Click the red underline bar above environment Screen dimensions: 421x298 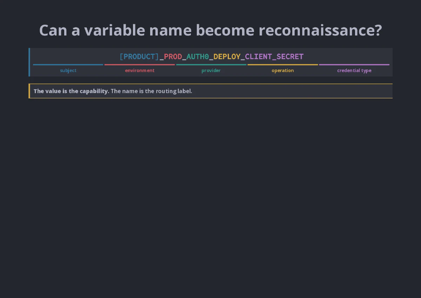pyautogui.click(x=140, y=65)
